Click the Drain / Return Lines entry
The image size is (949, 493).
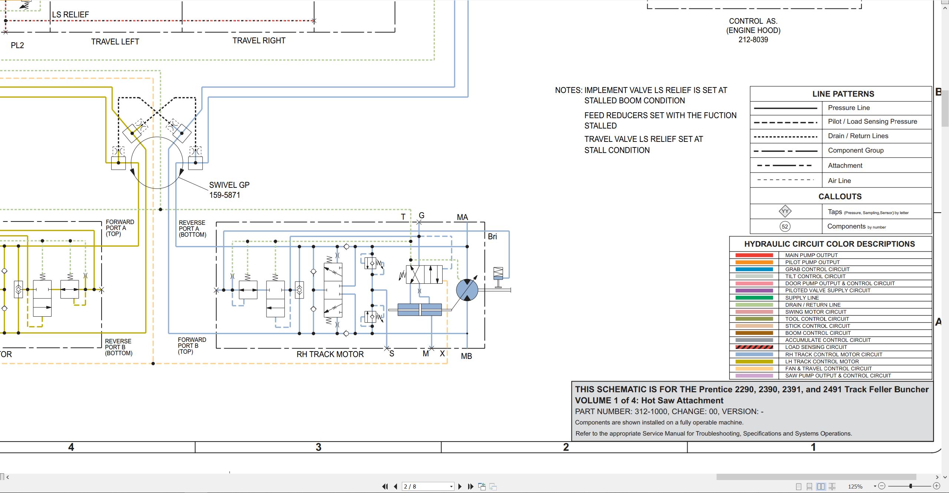(858, 136)
